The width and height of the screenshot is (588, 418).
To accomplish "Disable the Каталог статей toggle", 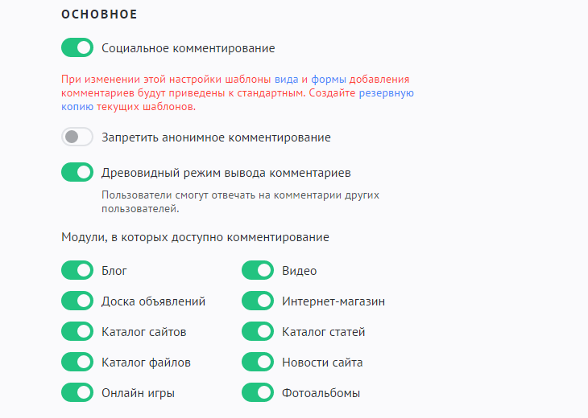I will [x=258, y=332].
